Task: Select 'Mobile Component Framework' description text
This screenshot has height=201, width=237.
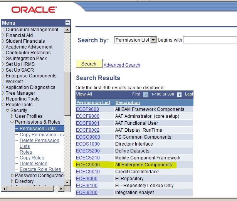Action: click(x=148, y=158)
